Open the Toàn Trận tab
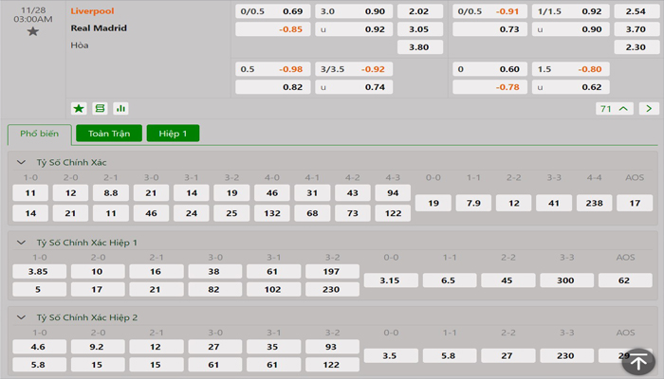The width and height of the screenshot is (664, 379). pos(109,134)
